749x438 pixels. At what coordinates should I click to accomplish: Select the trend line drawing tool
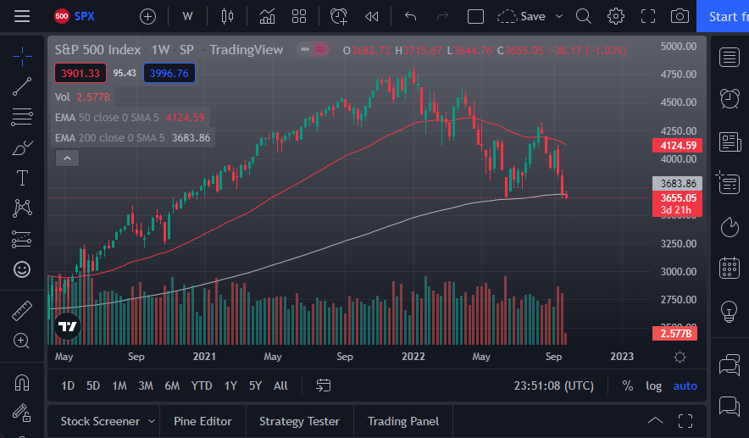coord(22,86)
